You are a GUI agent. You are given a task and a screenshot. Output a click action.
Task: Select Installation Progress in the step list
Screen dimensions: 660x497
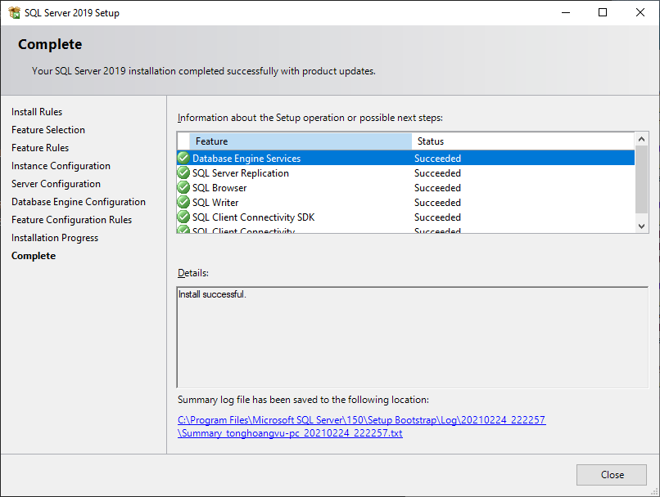(x=54, y=237)
